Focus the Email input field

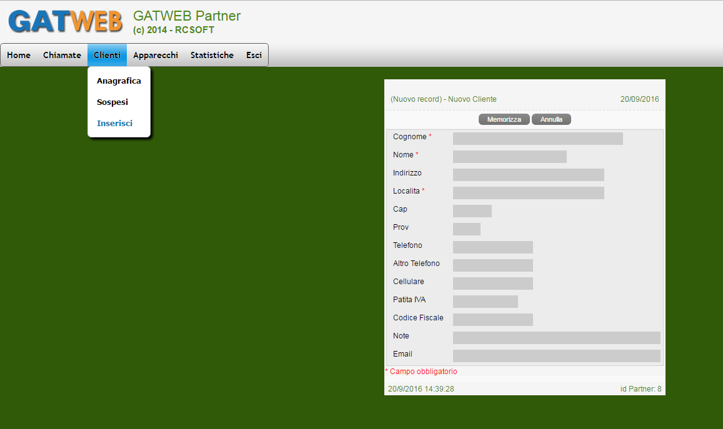click(x=557, y=356)
